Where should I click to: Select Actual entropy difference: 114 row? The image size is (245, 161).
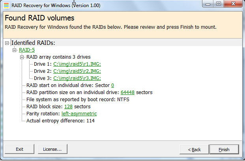click(x=60, y=121)
